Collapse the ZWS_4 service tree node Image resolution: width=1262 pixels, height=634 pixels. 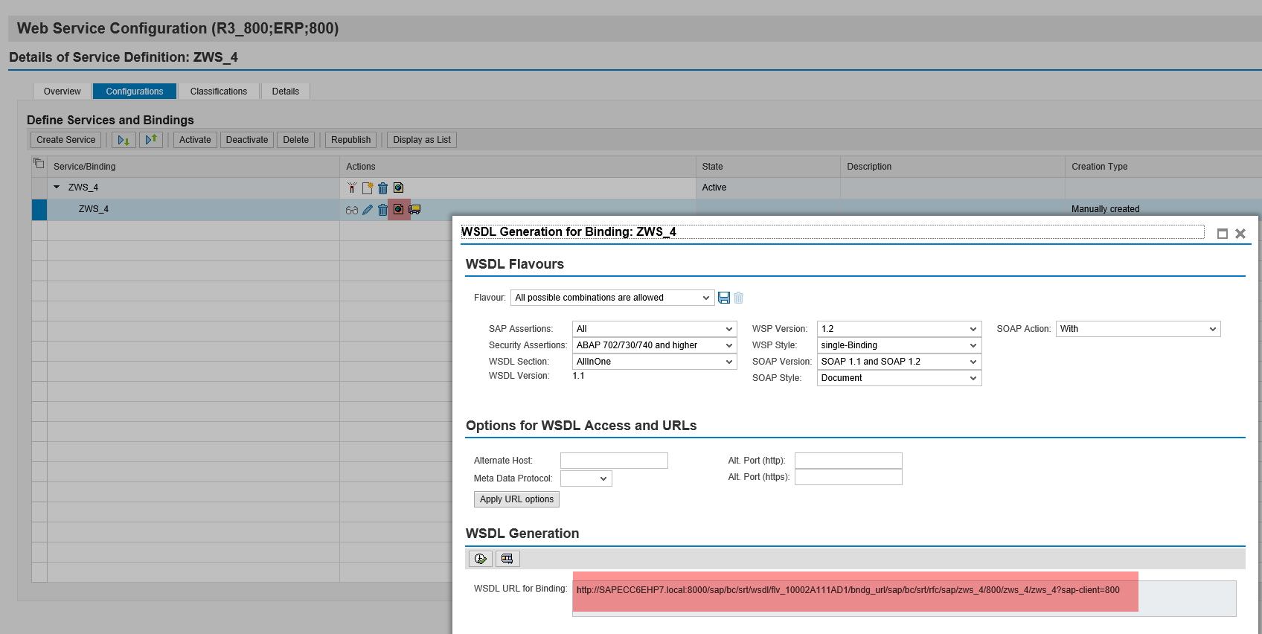(x=57, y=188)
